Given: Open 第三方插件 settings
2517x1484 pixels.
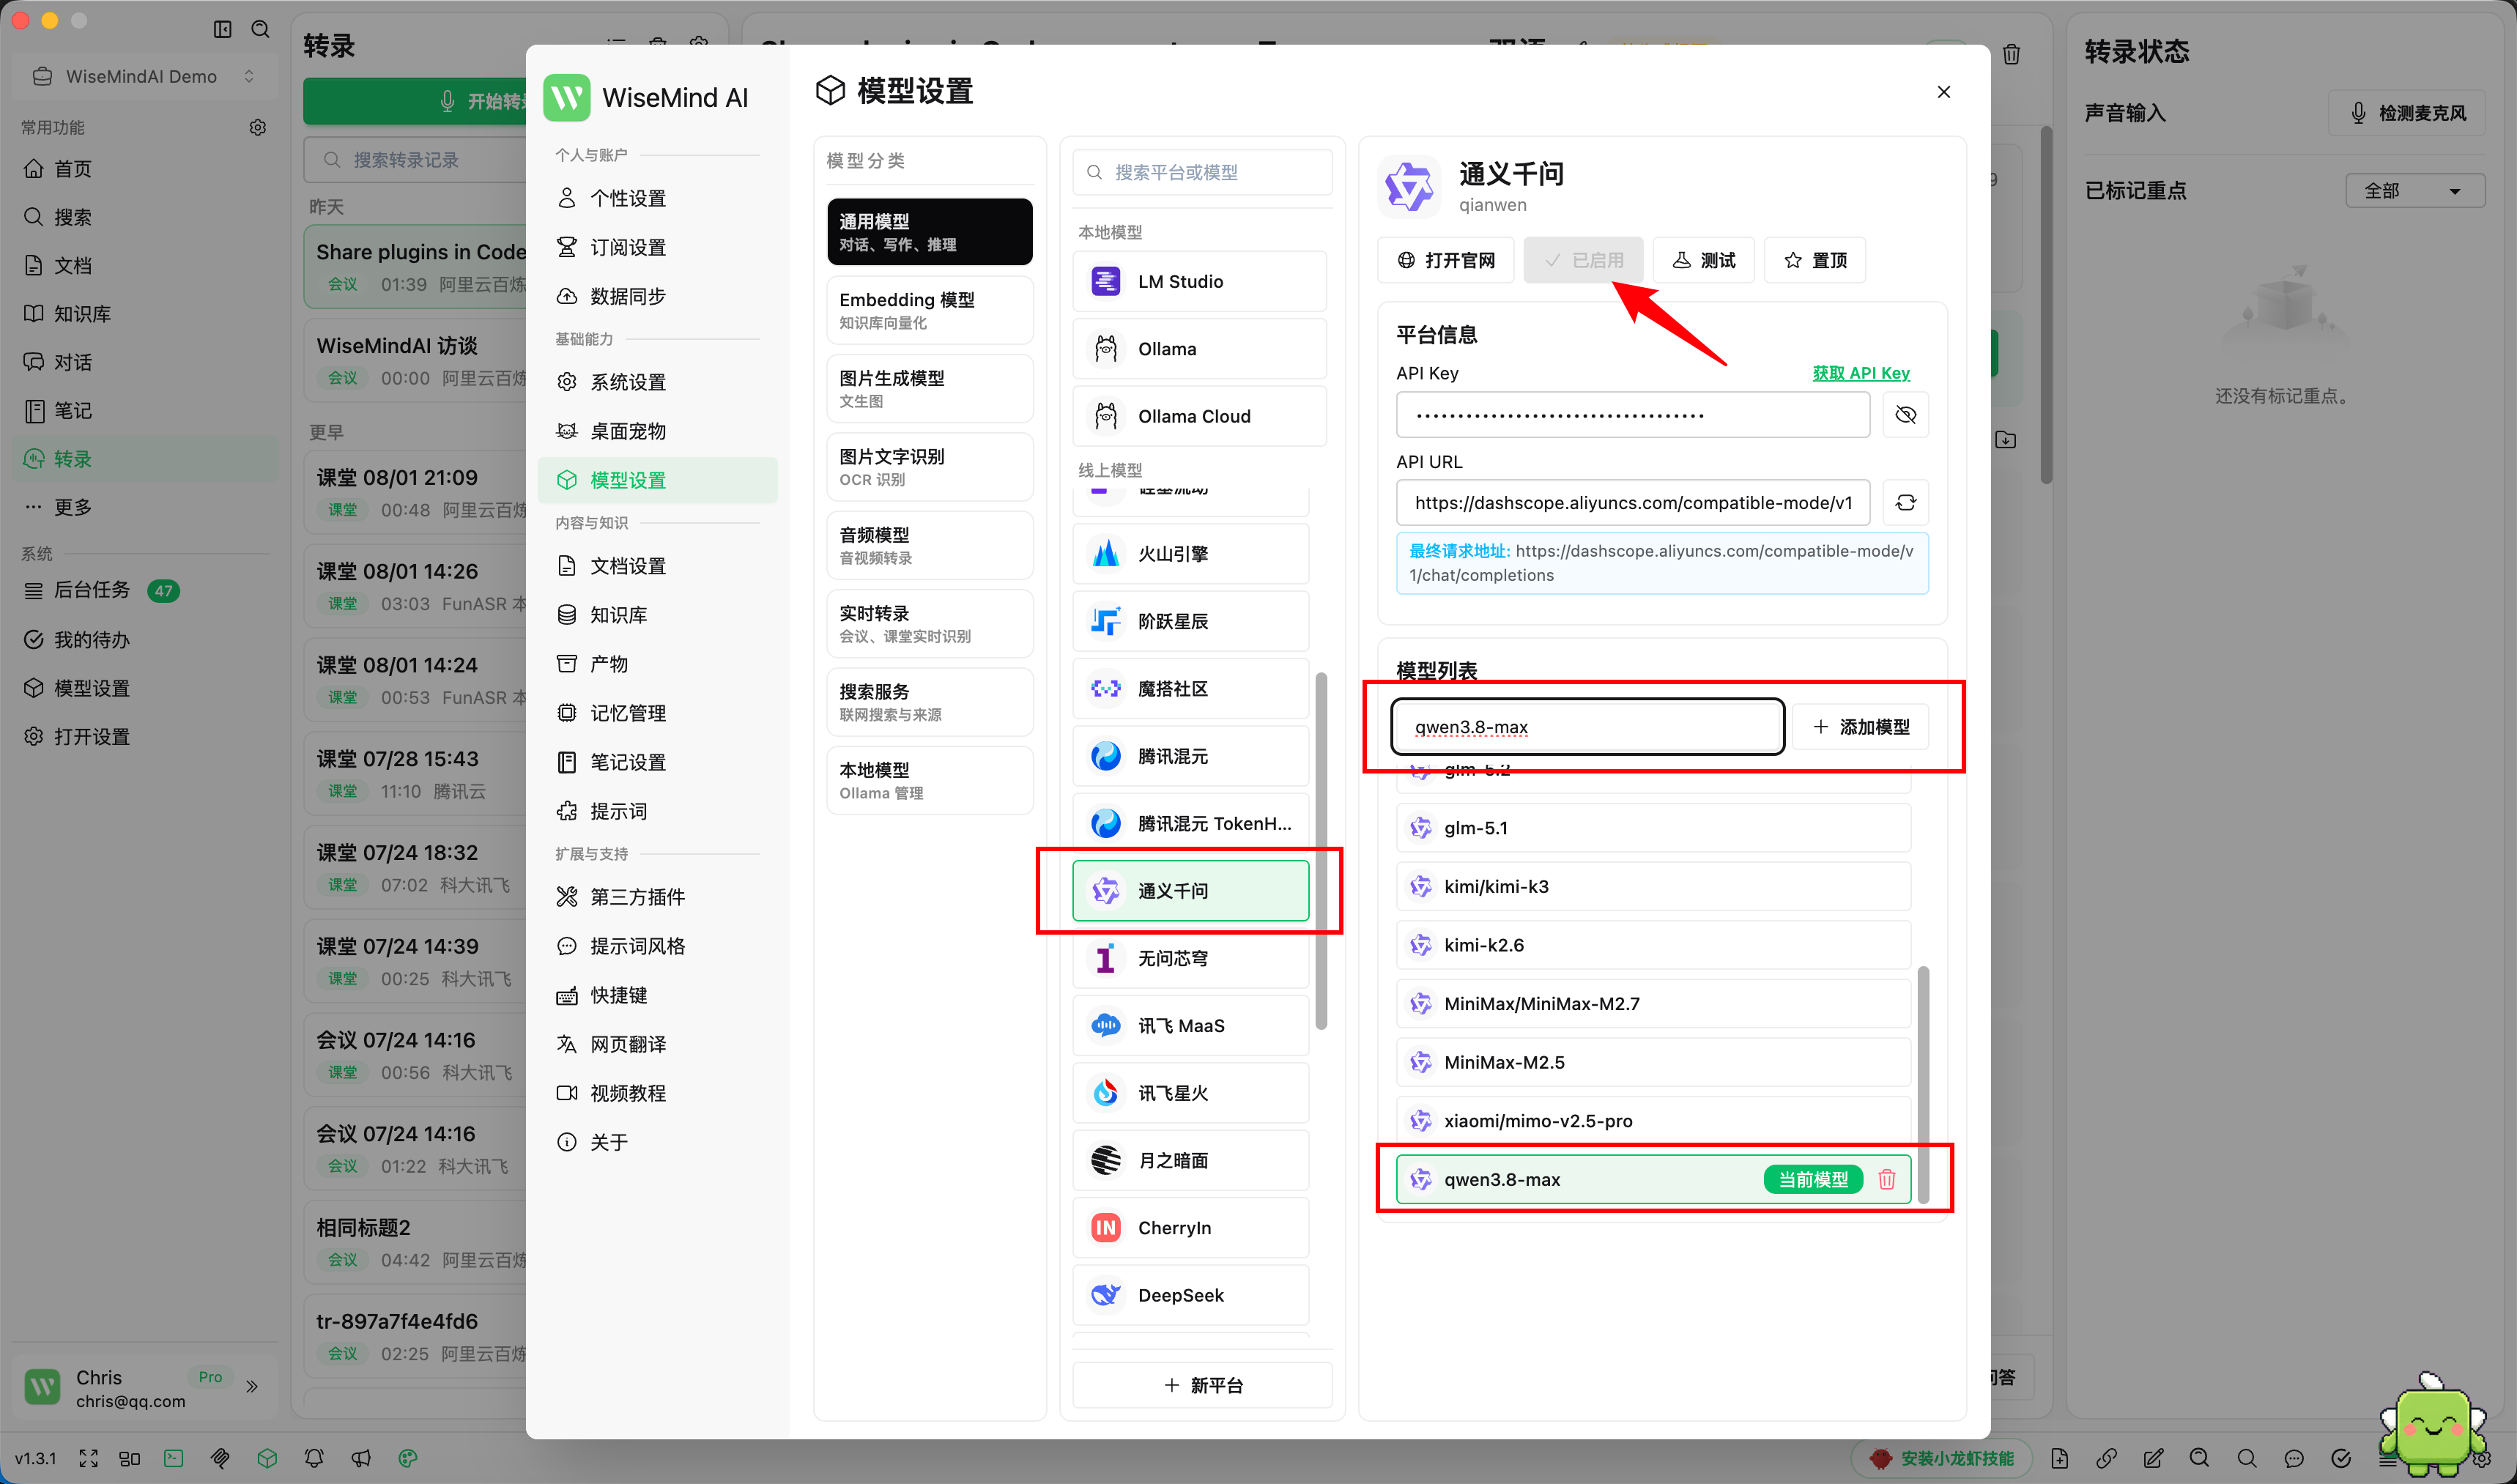Looking at the screenshot, I should 658,897.
